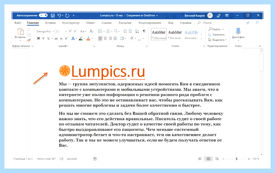
Task: Decrease font size with the smaller A icon
Action: [x=75, y=31]
